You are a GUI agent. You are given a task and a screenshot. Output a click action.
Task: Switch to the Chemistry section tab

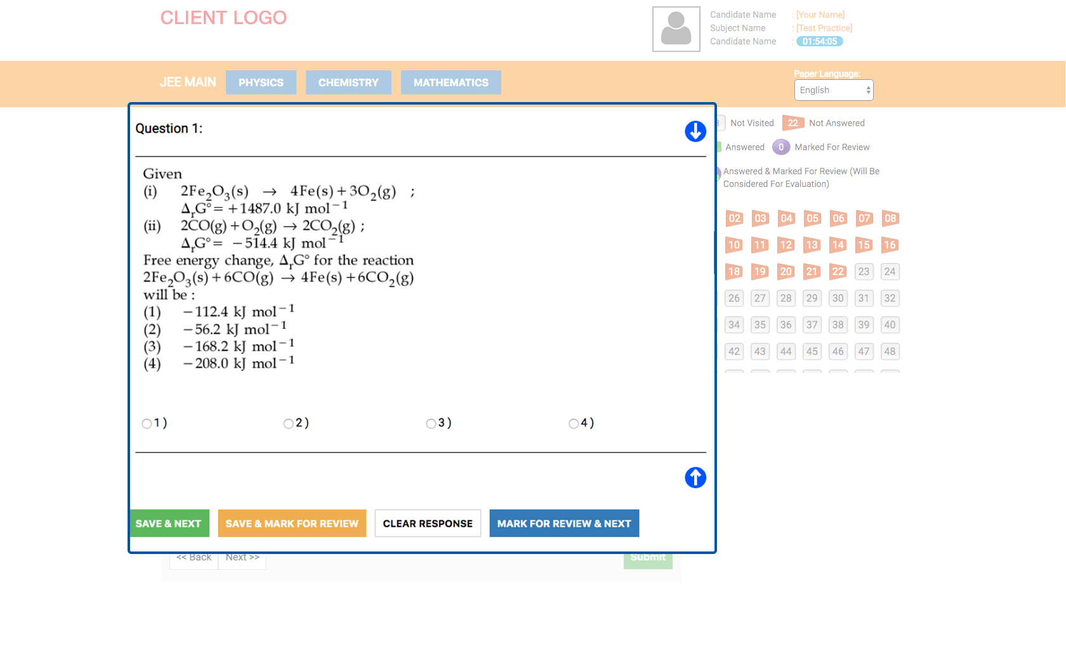tap(348, 82)
